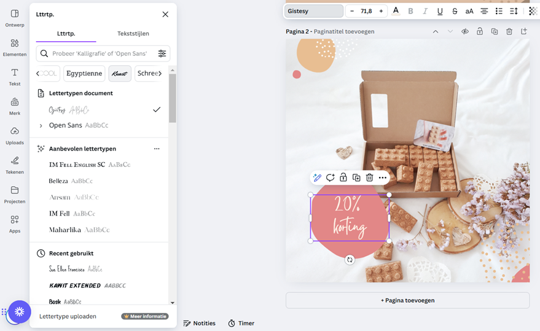Click the strikethrough formatting icon
540x331 pixels.
(x=455, y=11)
